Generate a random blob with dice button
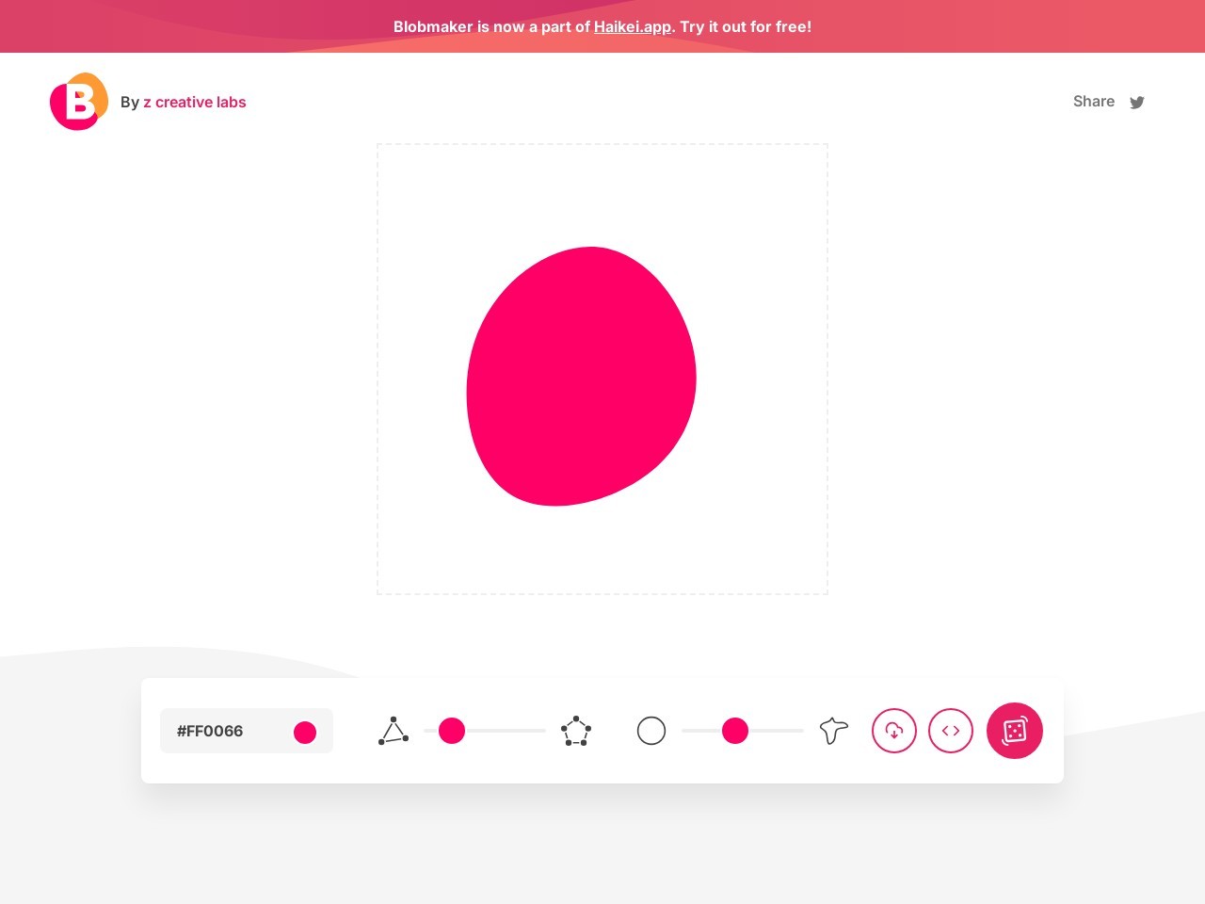The width and height of the screenshot is (1205, 904). coord(1015,731)
